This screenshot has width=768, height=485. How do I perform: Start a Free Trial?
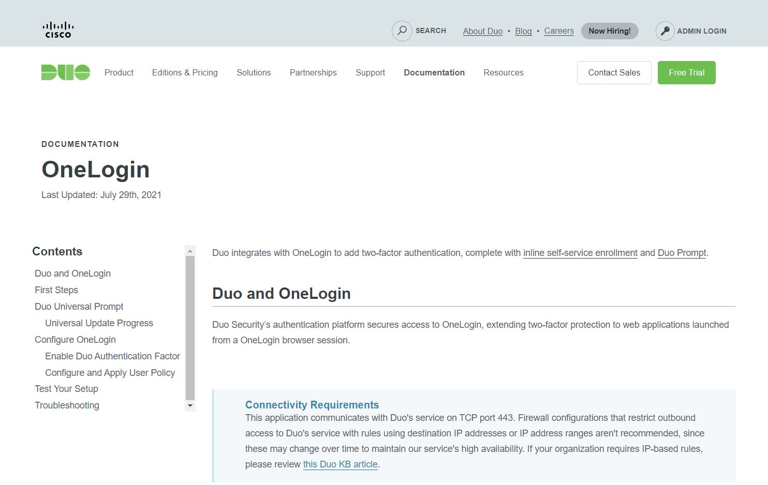click(x=687, y=72)
